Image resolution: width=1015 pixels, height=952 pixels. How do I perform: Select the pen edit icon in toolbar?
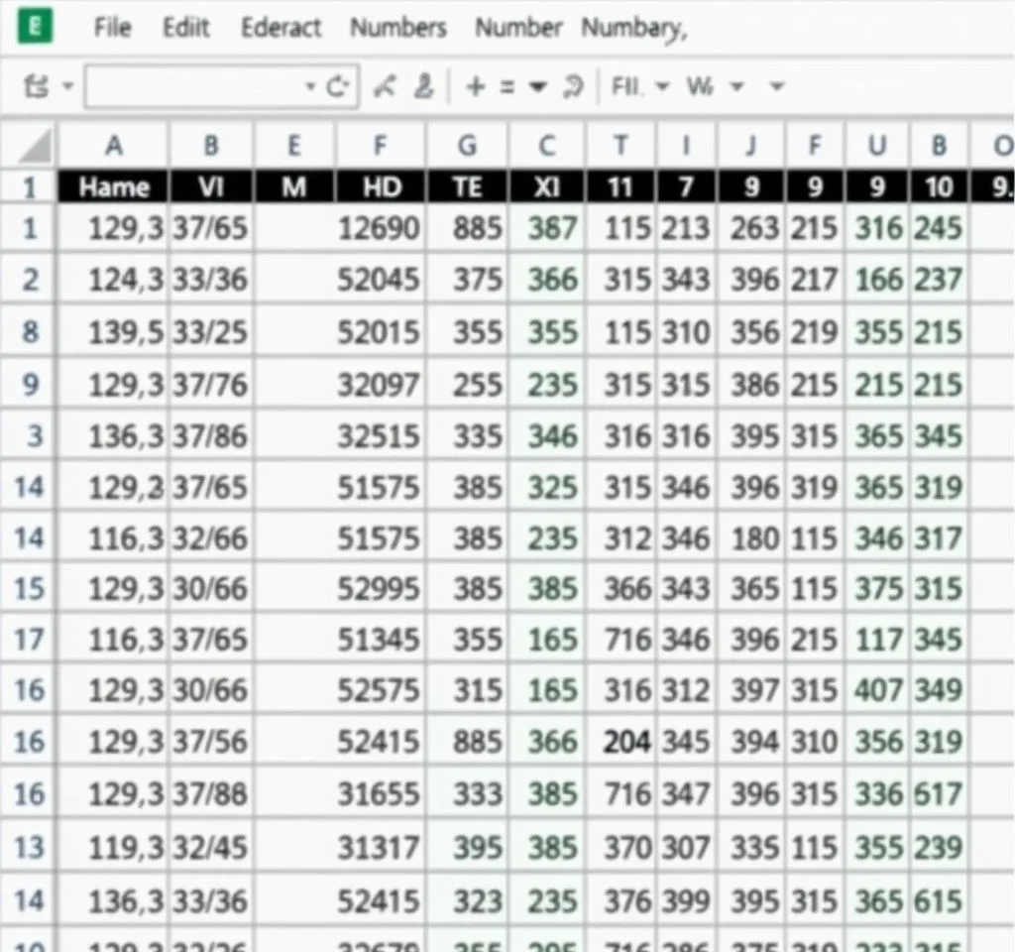coord(385,87)
